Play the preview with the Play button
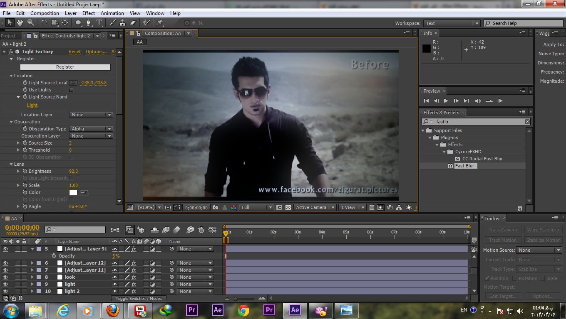The image size is (566, 319). click(446, 101)
